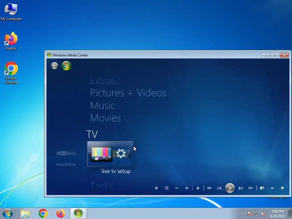Image resolution: width=292 pixels, height=219 pixels.
Task: Open the Movies category
Action: (106, 118)
